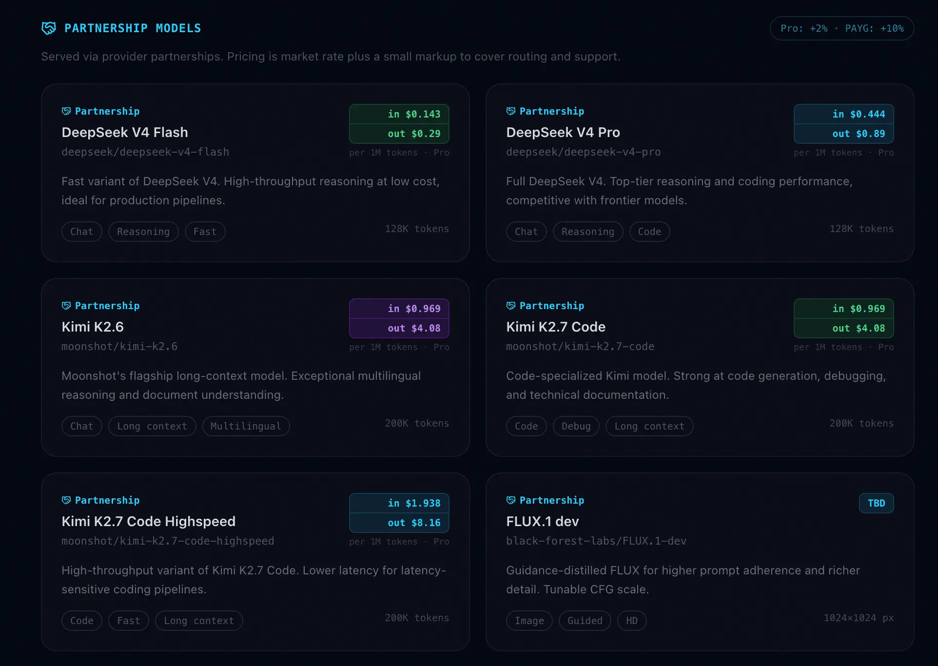
Task: Select model ID black-forest-labs/FLUX.1-dev
Action: click(596, 541)
